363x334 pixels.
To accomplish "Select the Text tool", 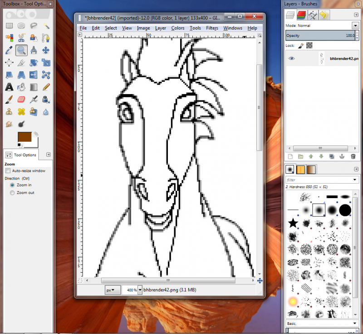I will click(9, 87).
